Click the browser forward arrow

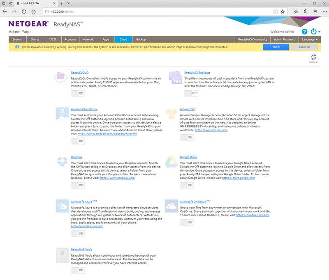click(x=14, y=11)
